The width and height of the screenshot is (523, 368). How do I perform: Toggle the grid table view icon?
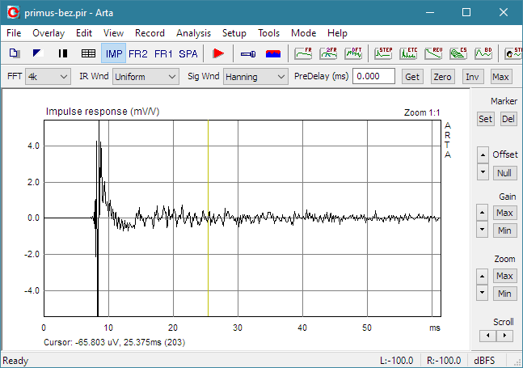click(x=88, y=53)
